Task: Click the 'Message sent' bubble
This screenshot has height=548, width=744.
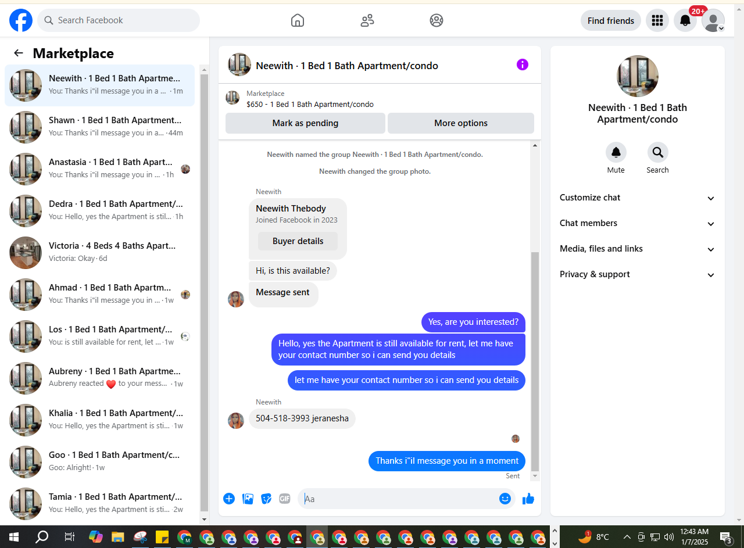Action: (x=283, y=295)
